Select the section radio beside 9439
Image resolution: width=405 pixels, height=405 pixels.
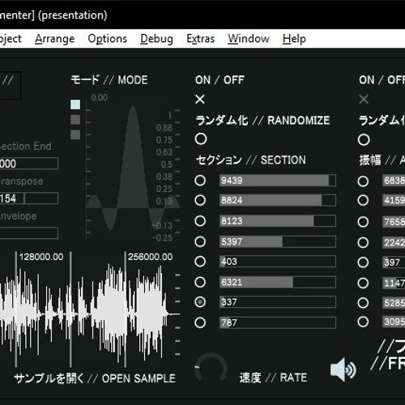[x=200, y=181]
